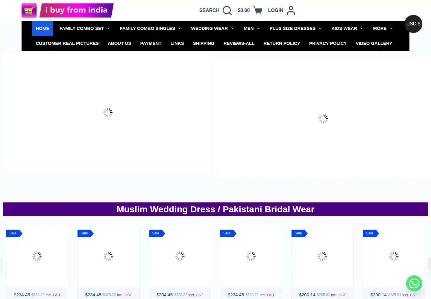
Task: Click the $0.00 cart total
Action: [x=244, y=10]
